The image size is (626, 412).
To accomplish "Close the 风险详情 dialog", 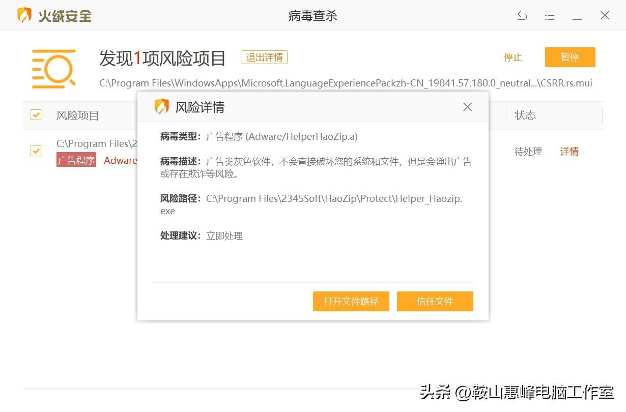I will [467, 107].
